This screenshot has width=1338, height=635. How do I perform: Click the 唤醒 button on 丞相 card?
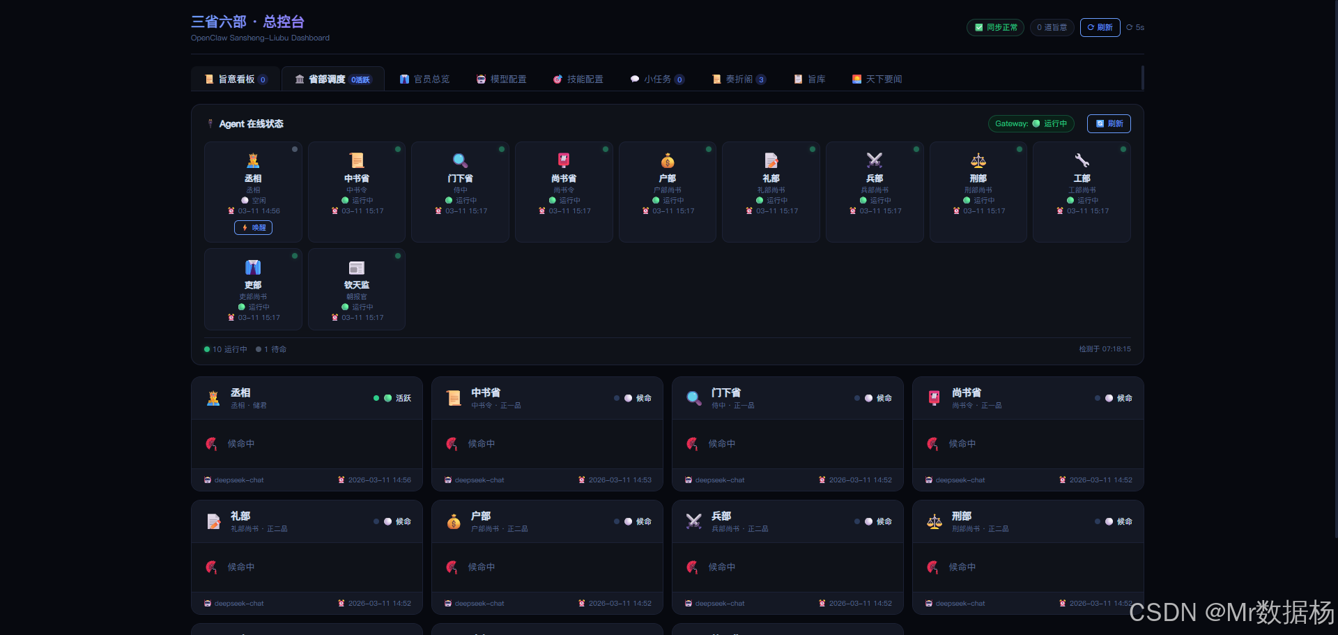click(253, 227)
